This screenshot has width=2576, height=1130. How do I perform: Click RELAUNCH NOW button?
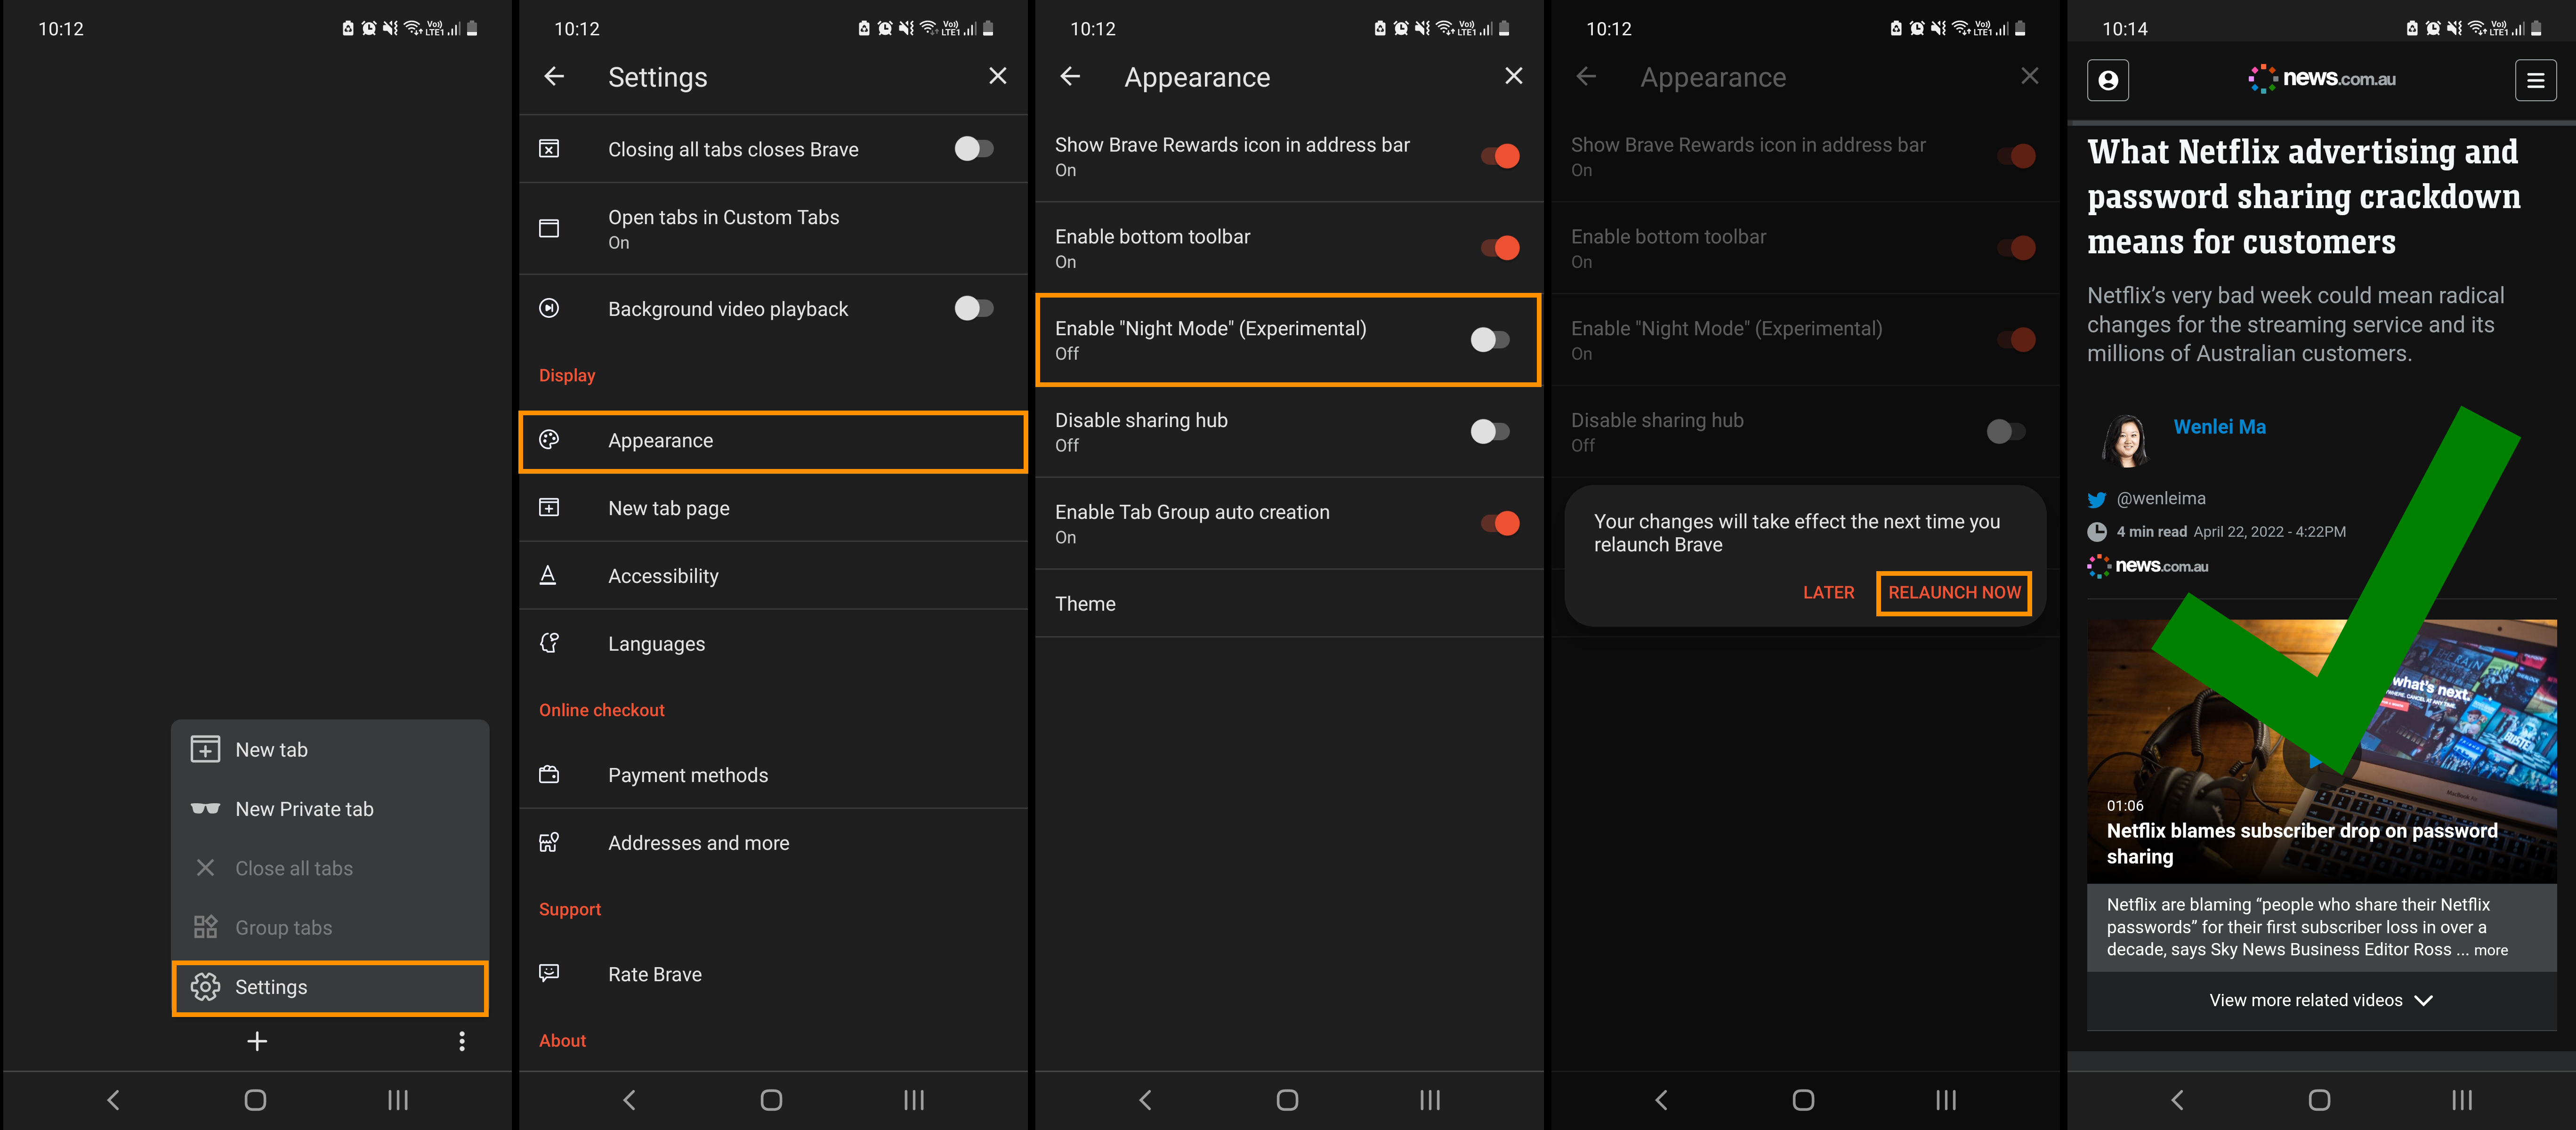pos(1954,593)
